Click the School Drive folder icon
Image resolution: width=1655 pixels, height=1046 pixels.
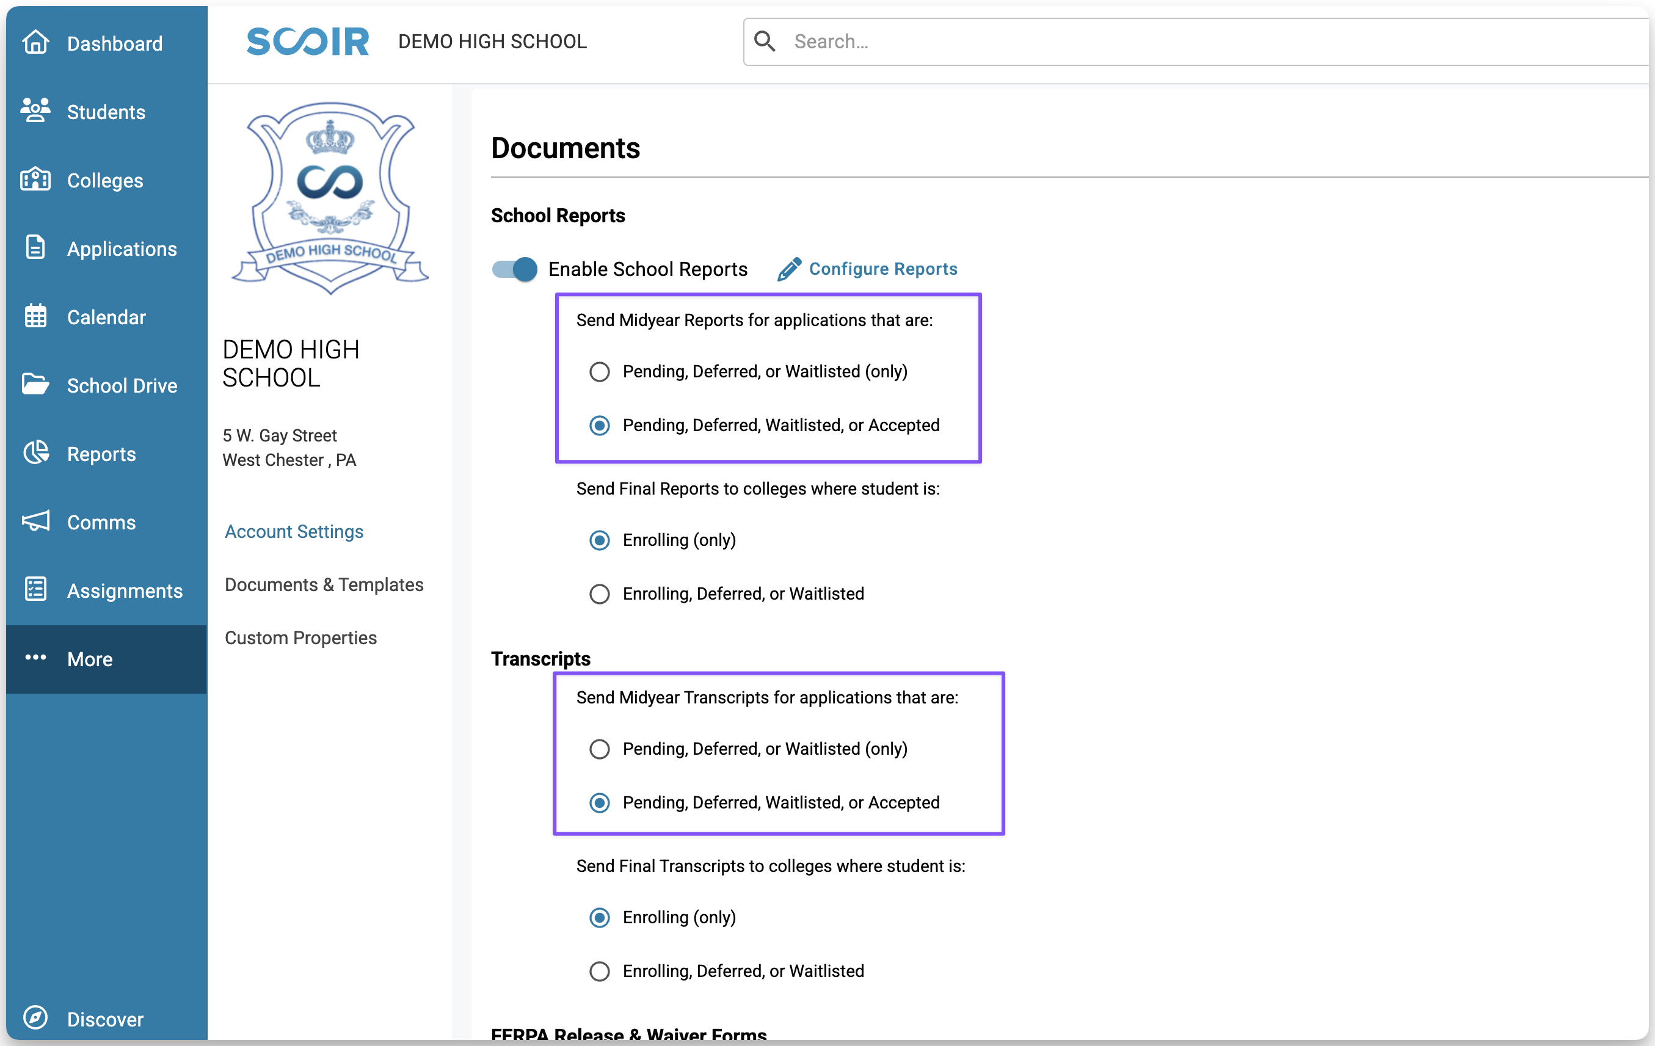[x=35, y=384]
